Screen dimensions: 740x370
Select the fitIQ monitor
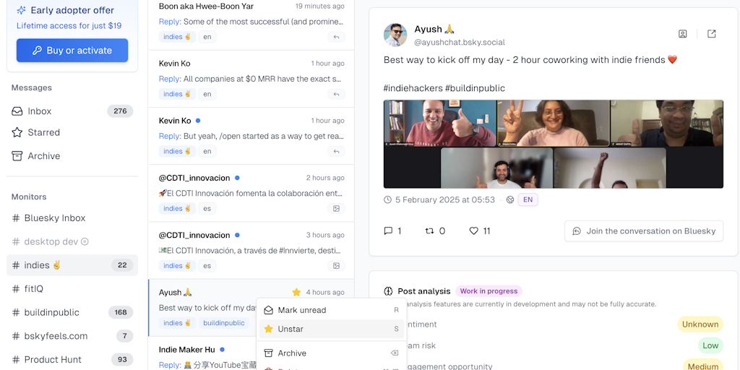[x=72, y=289]
